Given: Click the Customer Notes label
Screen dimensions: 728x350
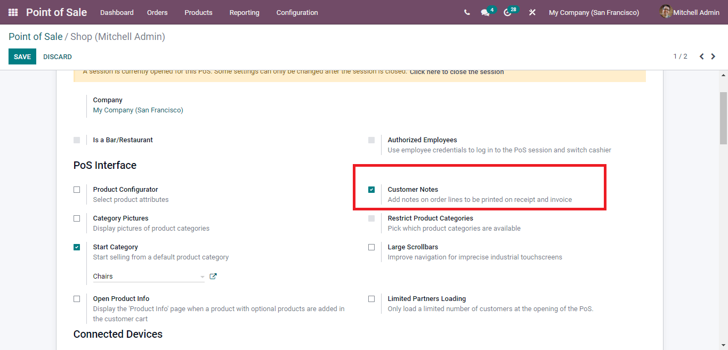Looking at the screenshot, I should click(413, 190).
